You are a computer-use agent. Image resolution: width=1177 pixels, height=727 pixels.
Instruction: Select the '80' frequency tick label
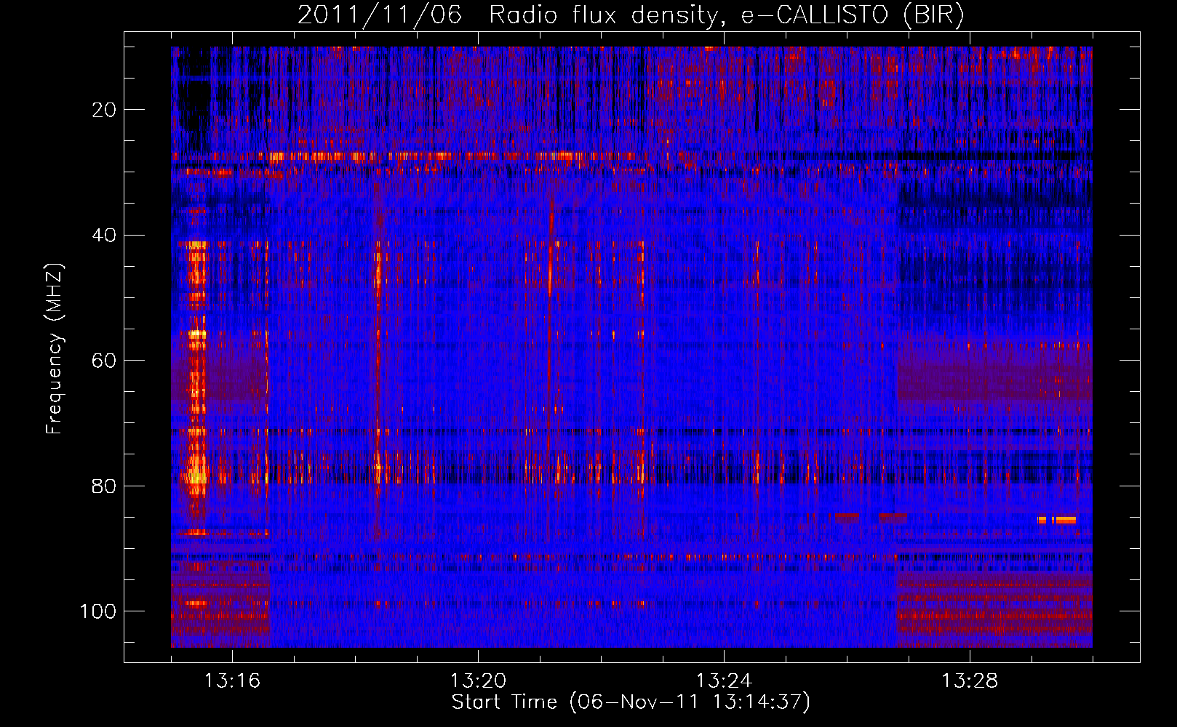tap(104, 486)
